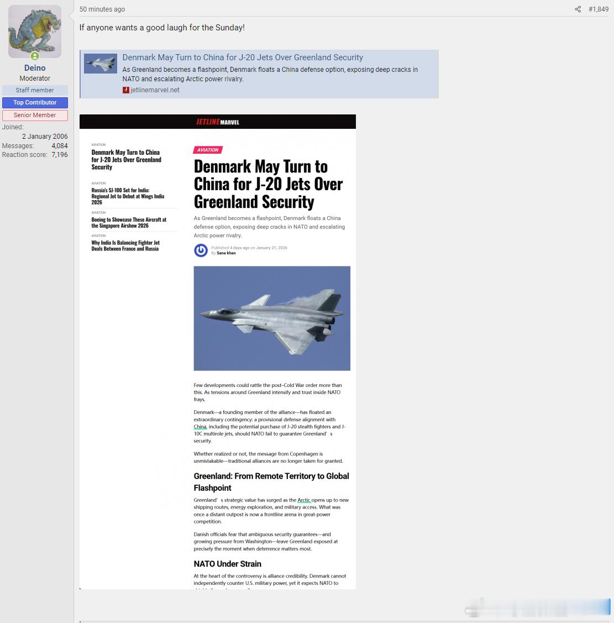The image size is (614, 623).
Task: Click sidebar 'Why India Is Balancing Fighter Jet' headline
Action: [x=125, y=245]
